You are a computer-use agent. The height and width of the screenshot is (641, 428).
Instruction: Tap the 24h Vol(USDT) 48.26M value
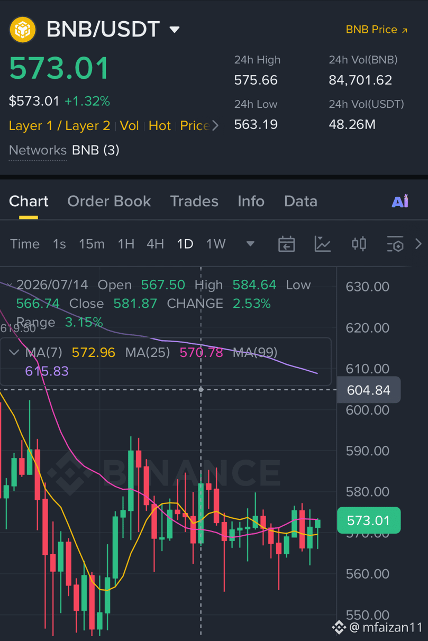(352, 125)
